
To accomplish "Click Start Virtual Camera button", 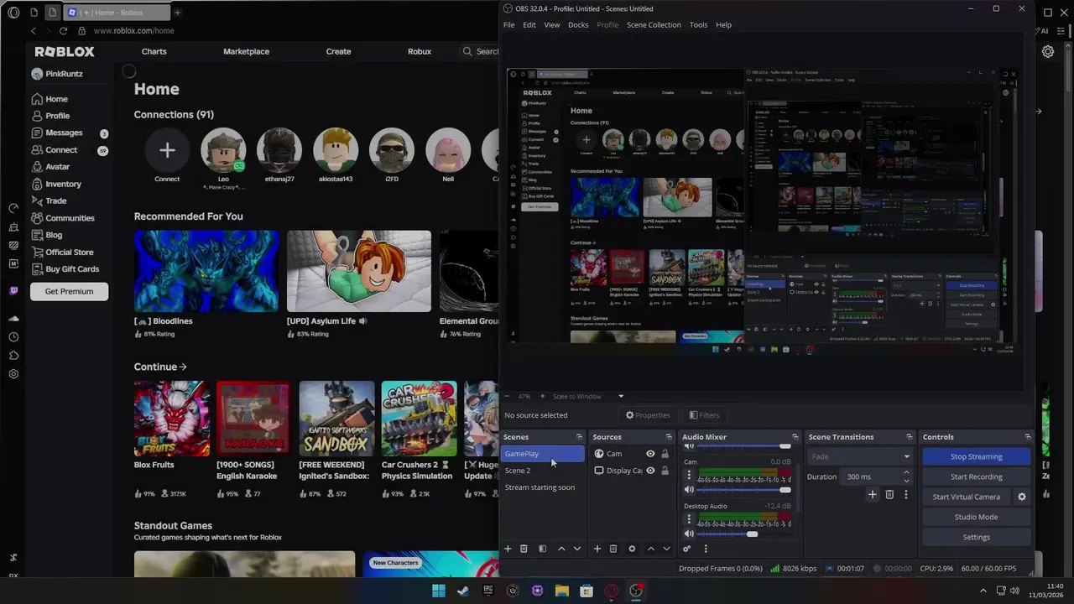I will pos(967,497).
